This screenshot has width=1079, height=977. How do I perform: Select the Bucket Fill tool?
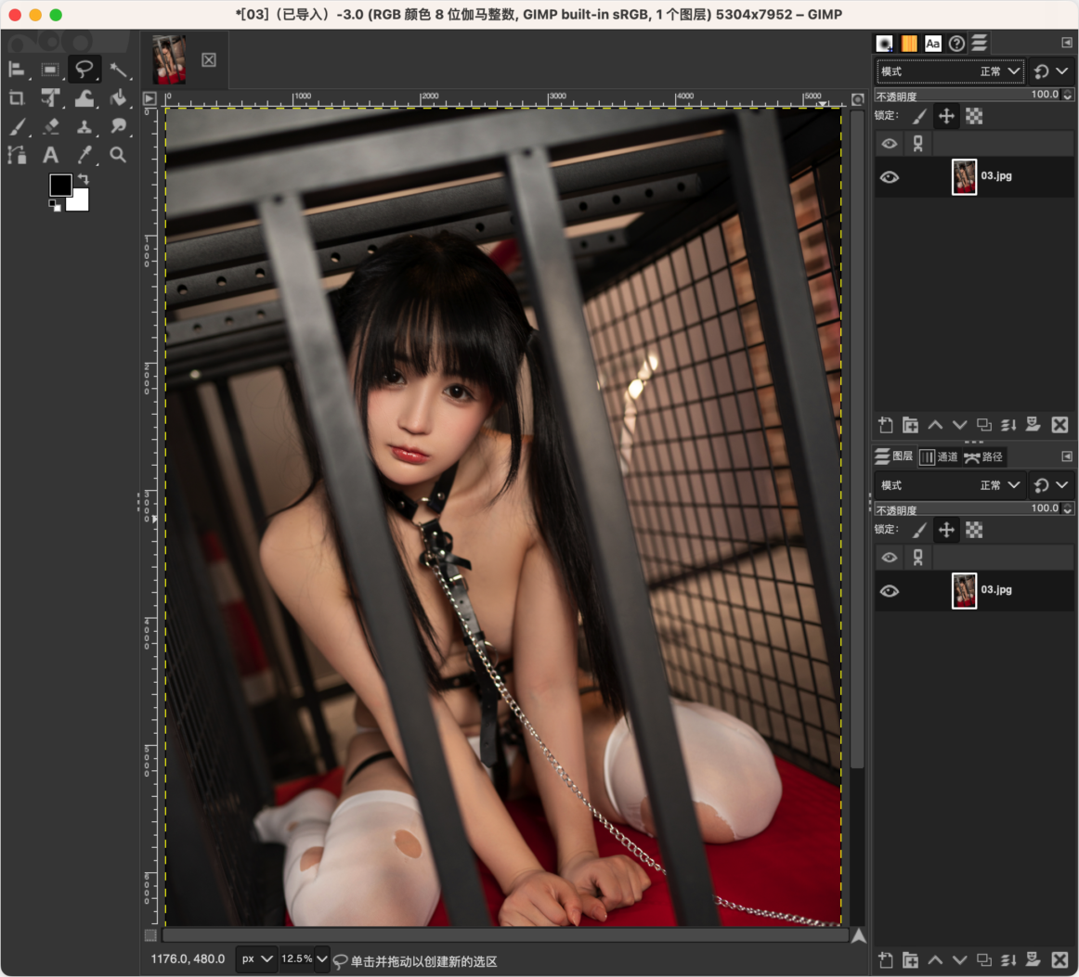click(118, 98)
